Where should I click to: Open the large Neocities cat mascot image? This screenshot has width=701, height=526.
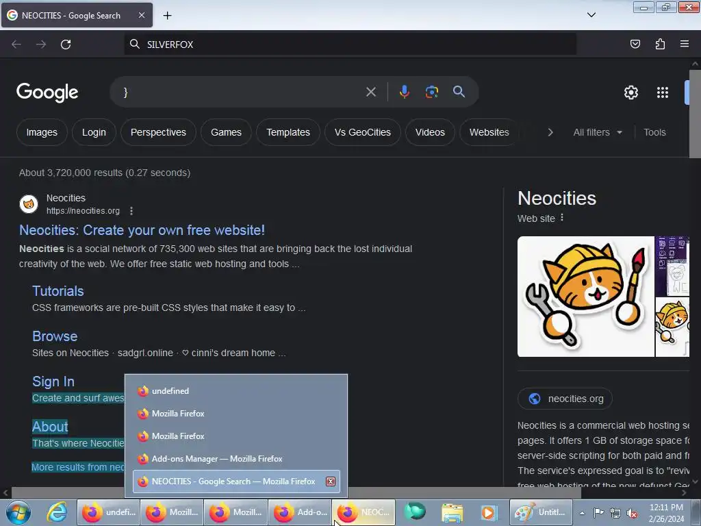point(586,297)
